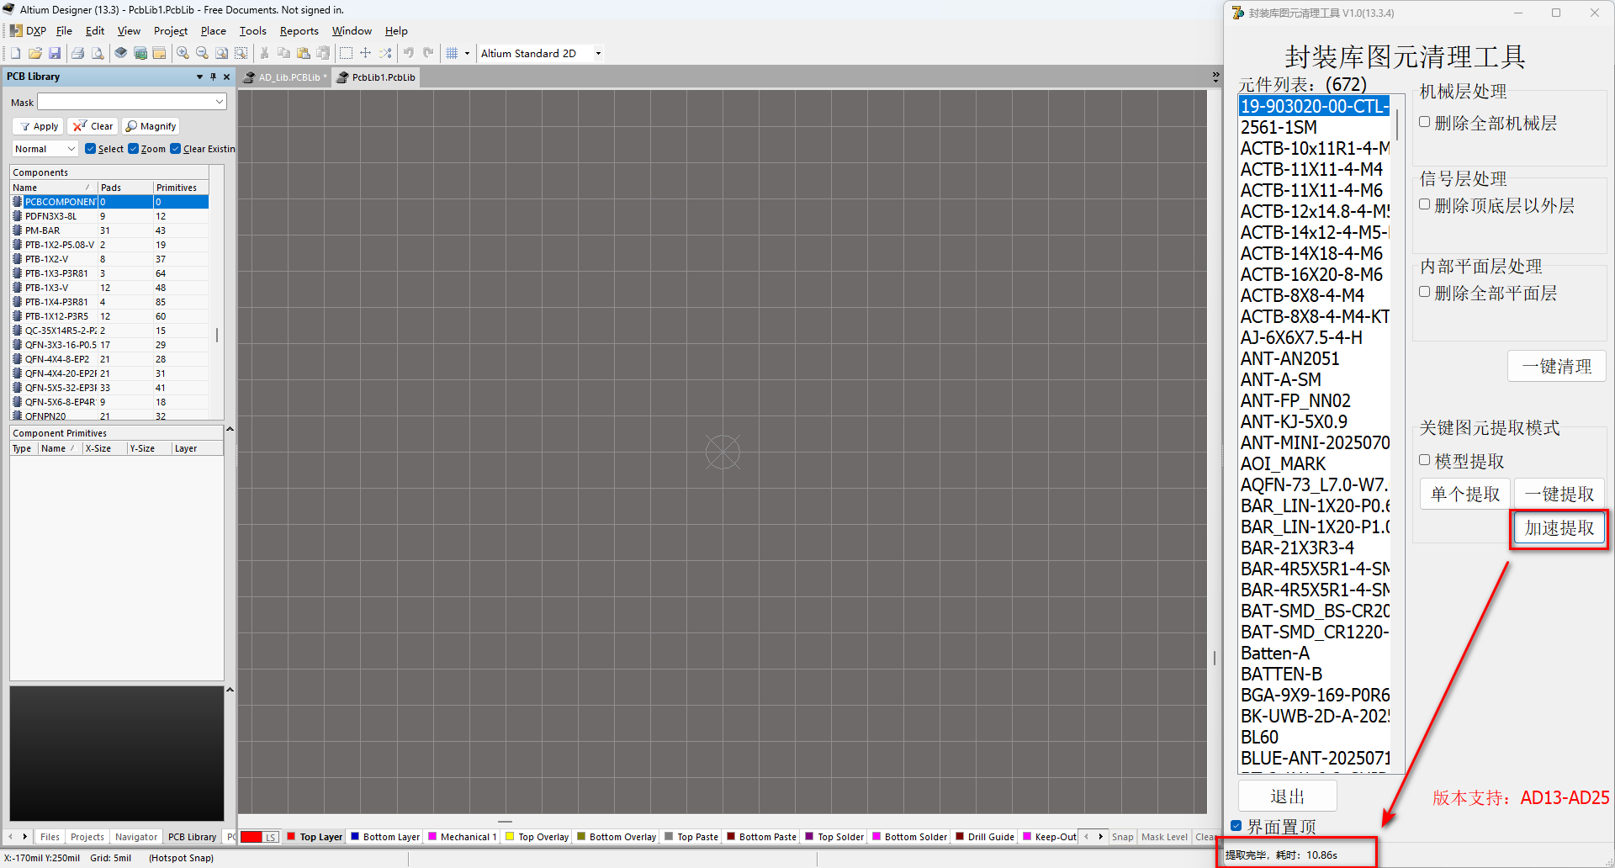Screen dimensions: 1615x868
Task: Click the Apply filter button
Action: pyautogui.click(x=39, y=126)
